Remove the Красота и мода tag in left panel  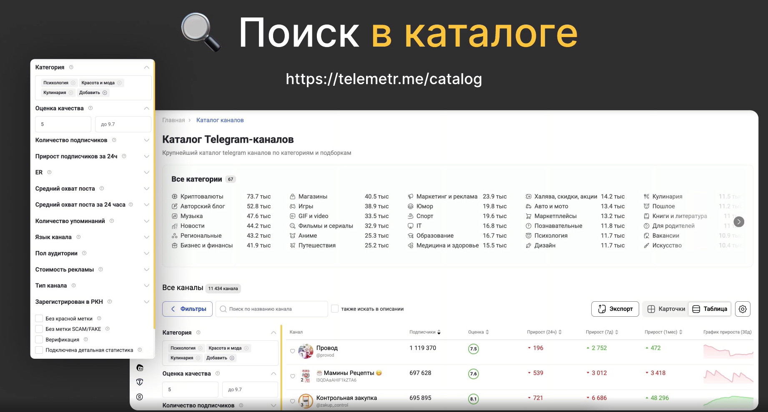tap(119, 83)
